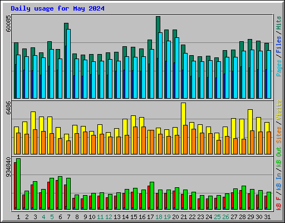Viewport: 285px width, 223px height.
Task: Click the 'Daily usage for May 2024' title
Action: point(57,8)
